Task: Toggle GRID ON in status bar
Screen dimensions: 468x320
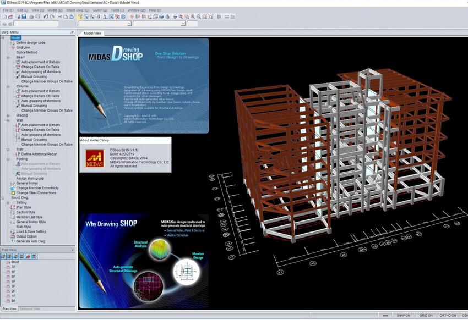Action: point(426,315)
